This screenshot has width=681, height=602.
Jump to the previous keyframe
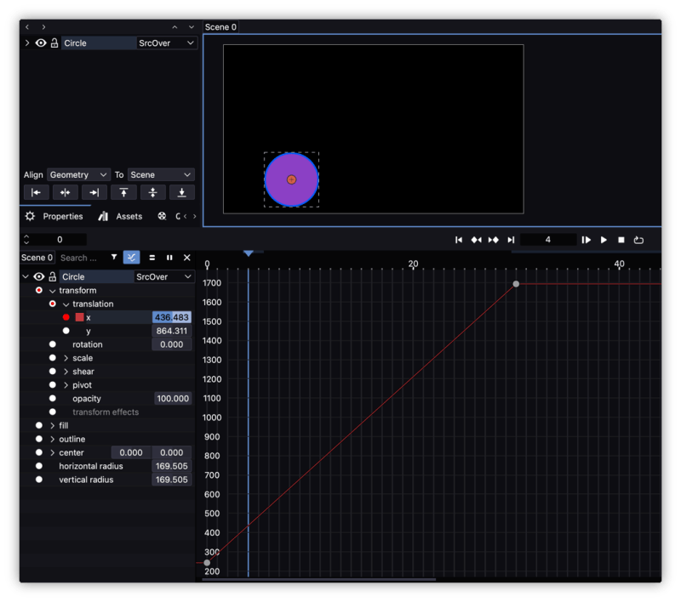pos(476,241)
